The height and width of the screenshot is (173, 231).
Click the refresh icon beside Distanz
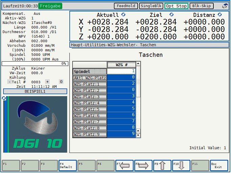220,14
